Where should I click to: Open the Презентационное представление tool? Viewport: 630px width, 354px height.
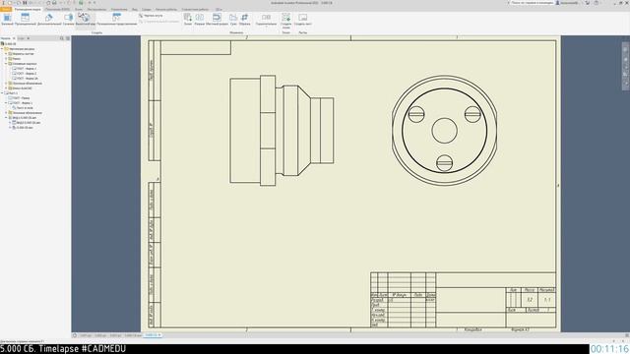tap(116, 19)
